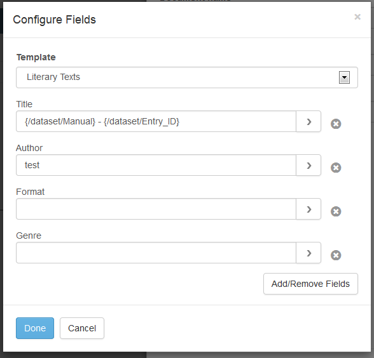Open the Literary Texts template selector

coord(187,77)
